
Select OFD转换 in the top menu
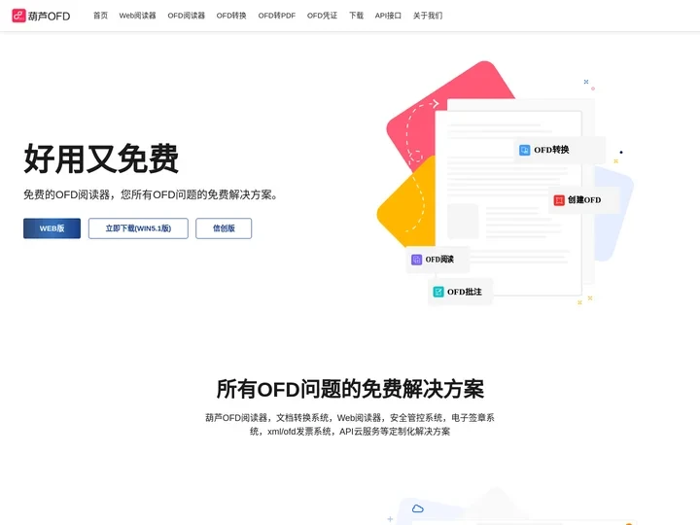231,16
